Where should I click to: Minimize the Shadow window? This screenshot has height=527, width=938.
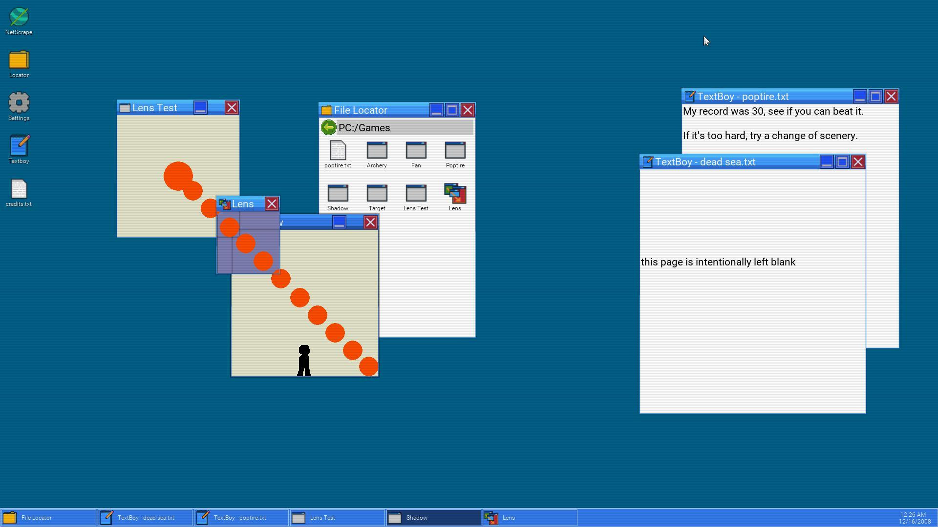pyautogui.click(x=339, y=223)
